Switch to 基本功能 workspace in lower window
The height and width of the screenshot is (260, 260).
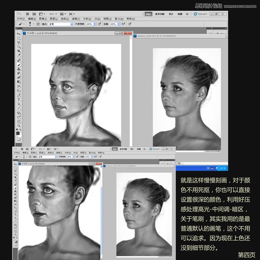[123, 149]
